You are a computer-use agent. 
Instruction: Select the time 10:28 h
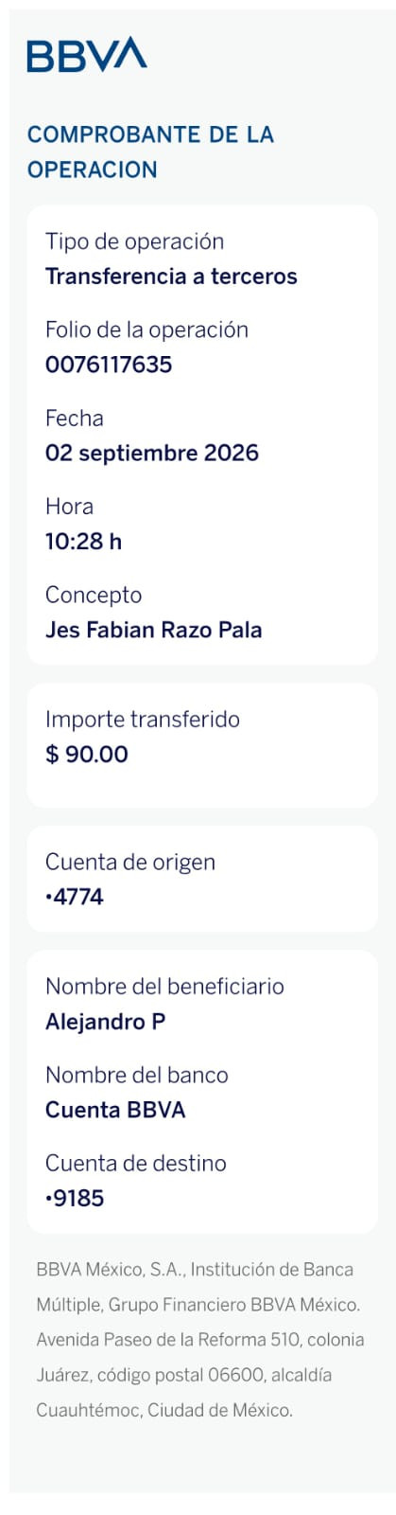83,542
